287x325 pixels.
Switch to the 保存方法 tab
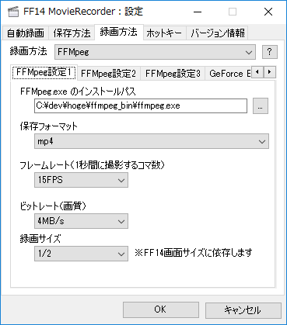[x=72, y=33]
